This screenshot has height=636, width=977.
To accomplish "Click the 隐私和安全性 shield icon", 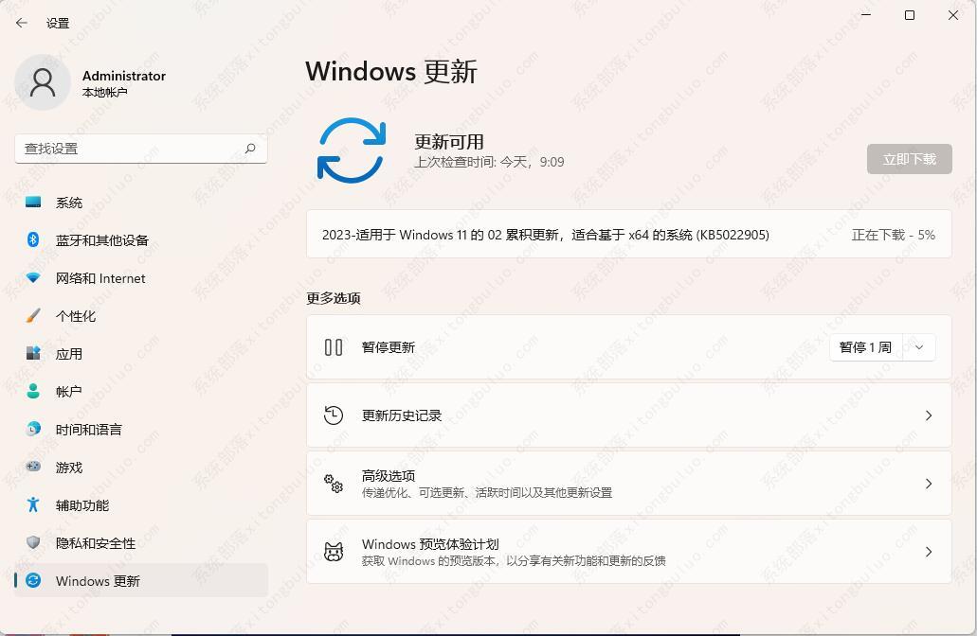I will 33,542.
